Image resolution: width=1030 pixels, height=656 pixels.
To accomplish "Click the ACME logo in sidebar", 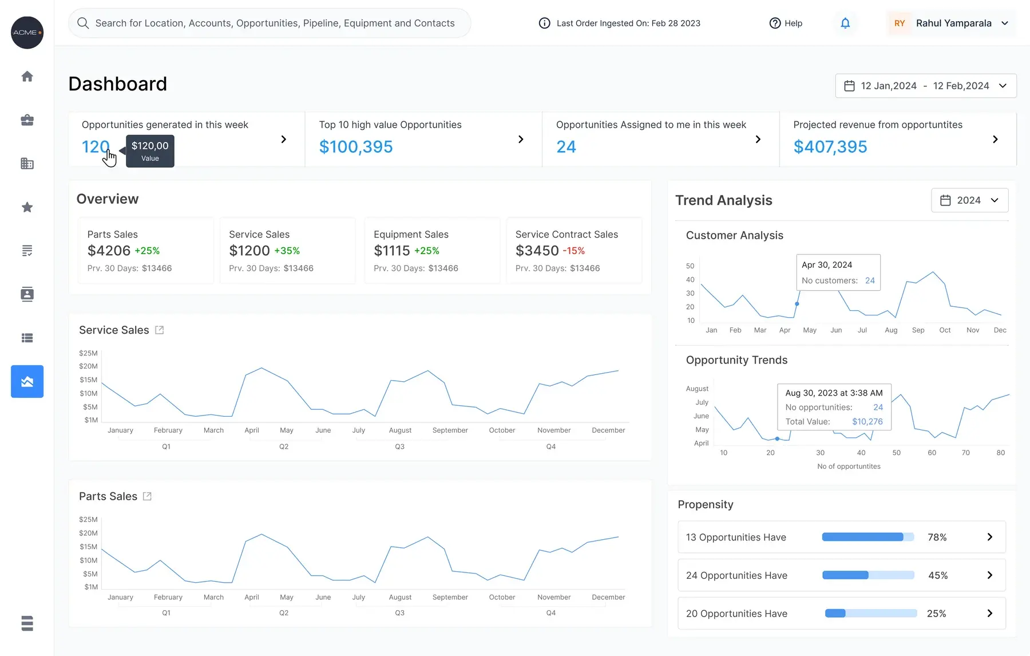I will pyautogui.click(x=27, y=33).
